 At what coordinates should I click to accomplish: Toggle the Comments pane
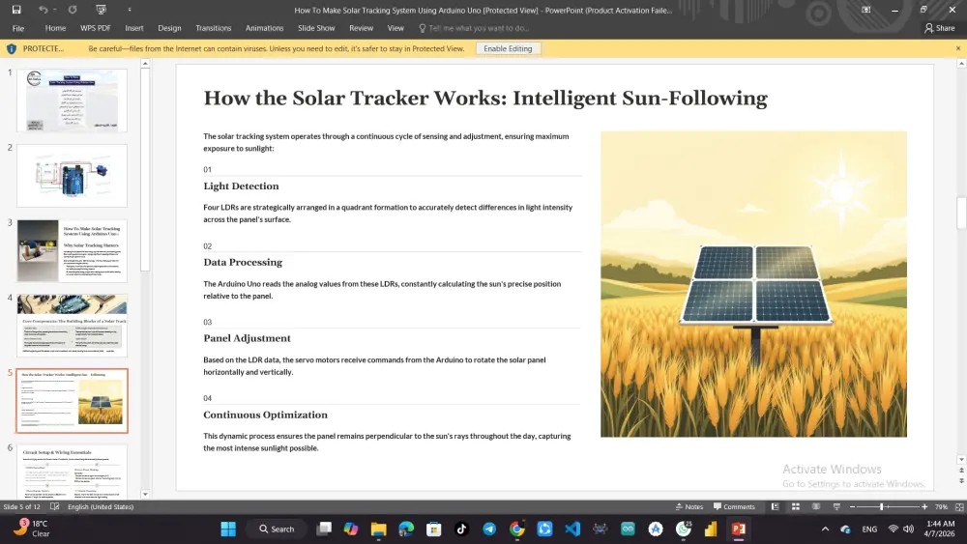(x=734, y=507)
